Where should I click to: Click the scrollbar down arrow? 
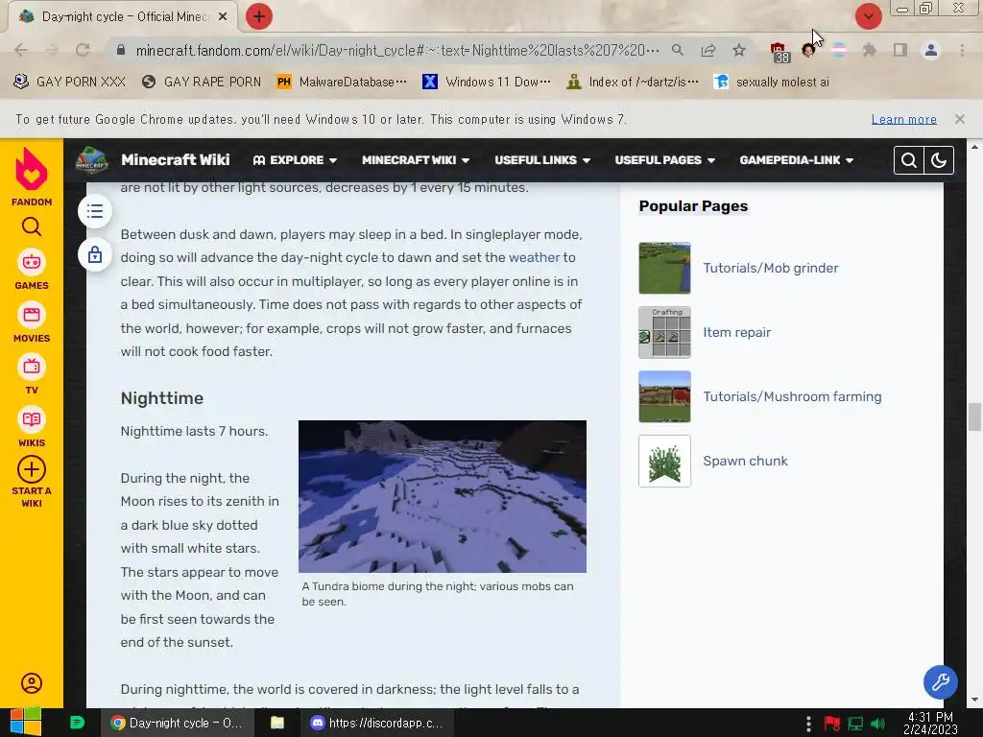(974, 700)
